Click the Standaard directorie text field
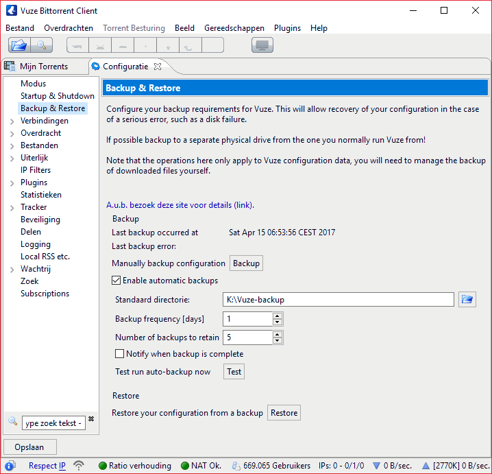Image resolution: width=492 pixels, height=474 pixels. pyautogui.click(x=339, y=299)
